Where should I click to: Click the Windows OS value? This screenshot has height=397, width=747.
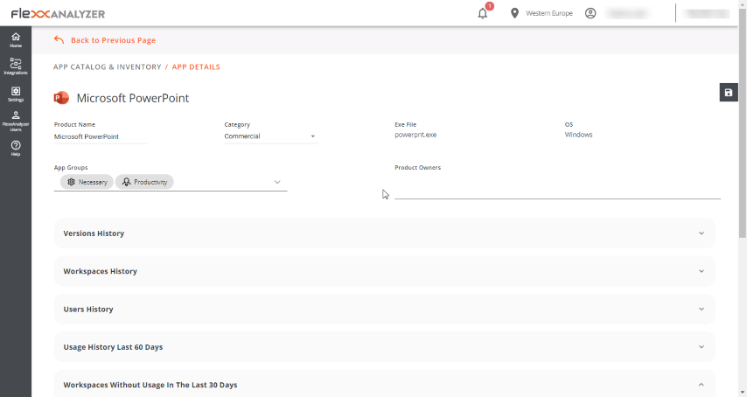(x=578, y=135)
